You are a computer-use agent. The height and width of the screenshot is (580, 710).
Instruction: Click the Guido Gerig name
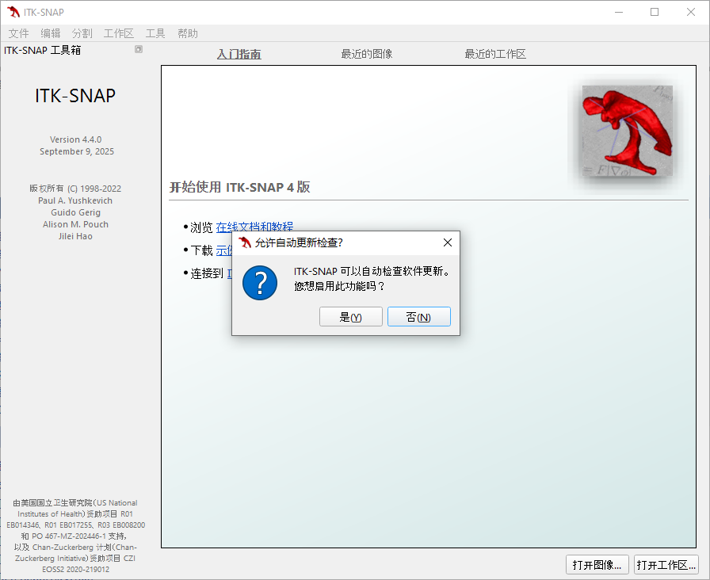[75, 212]
